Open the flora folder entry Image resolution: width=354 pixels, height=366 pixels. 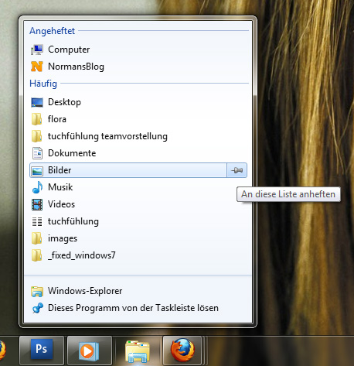click(138, 119)
